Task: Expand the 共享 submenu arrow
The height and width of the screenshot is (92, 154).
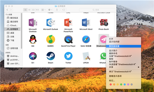Action: 139,67
